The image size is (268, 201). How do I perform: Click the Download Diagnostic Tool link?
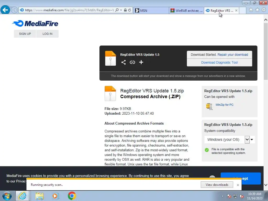coord(220,63)
